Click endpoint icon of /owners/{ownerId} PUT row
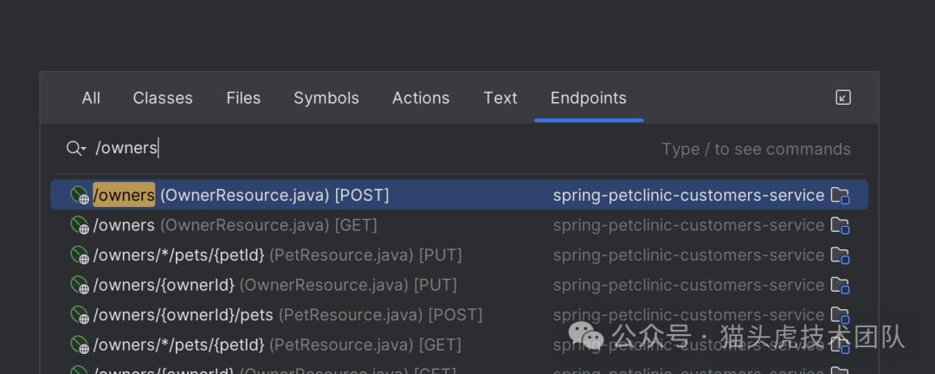Screen dimensions: 935x374 pos(80,285)
